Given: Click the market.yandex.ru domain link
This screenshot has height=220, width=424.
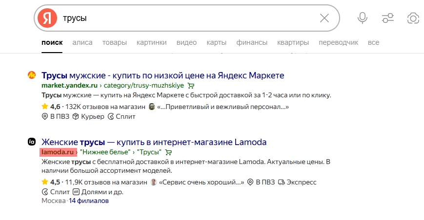Looking at the screenshot, I should click(69, 86).
